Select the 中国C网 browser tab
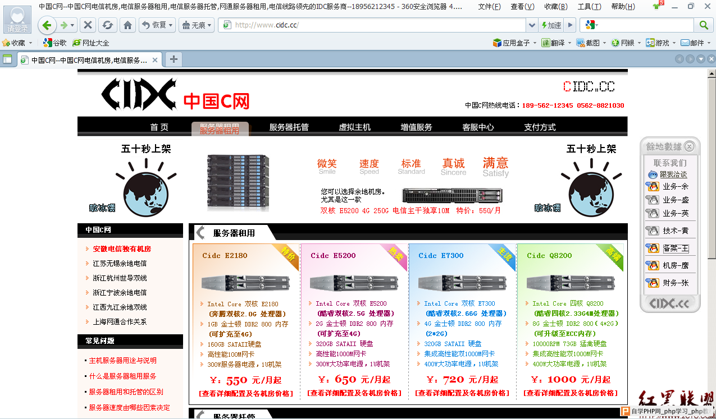 [x=90, y=60]
